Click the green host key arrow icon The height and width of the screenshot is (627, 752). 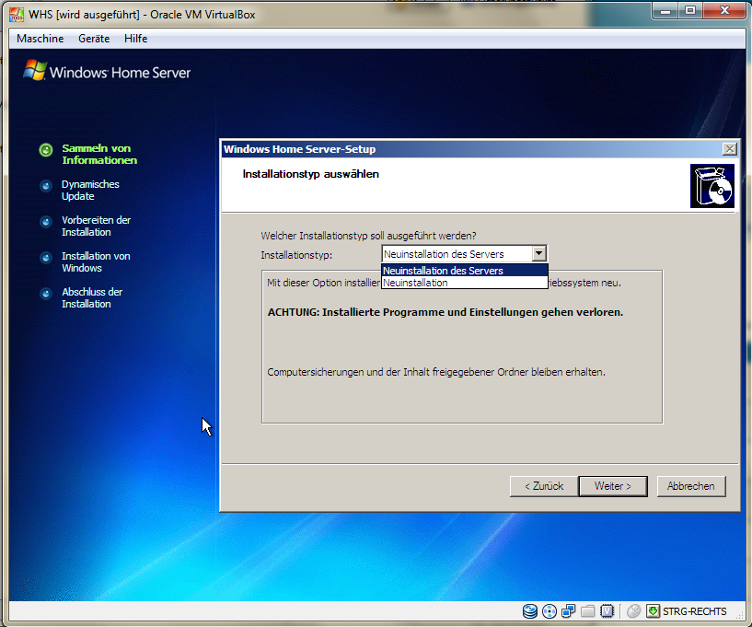[x=653, y=611]
